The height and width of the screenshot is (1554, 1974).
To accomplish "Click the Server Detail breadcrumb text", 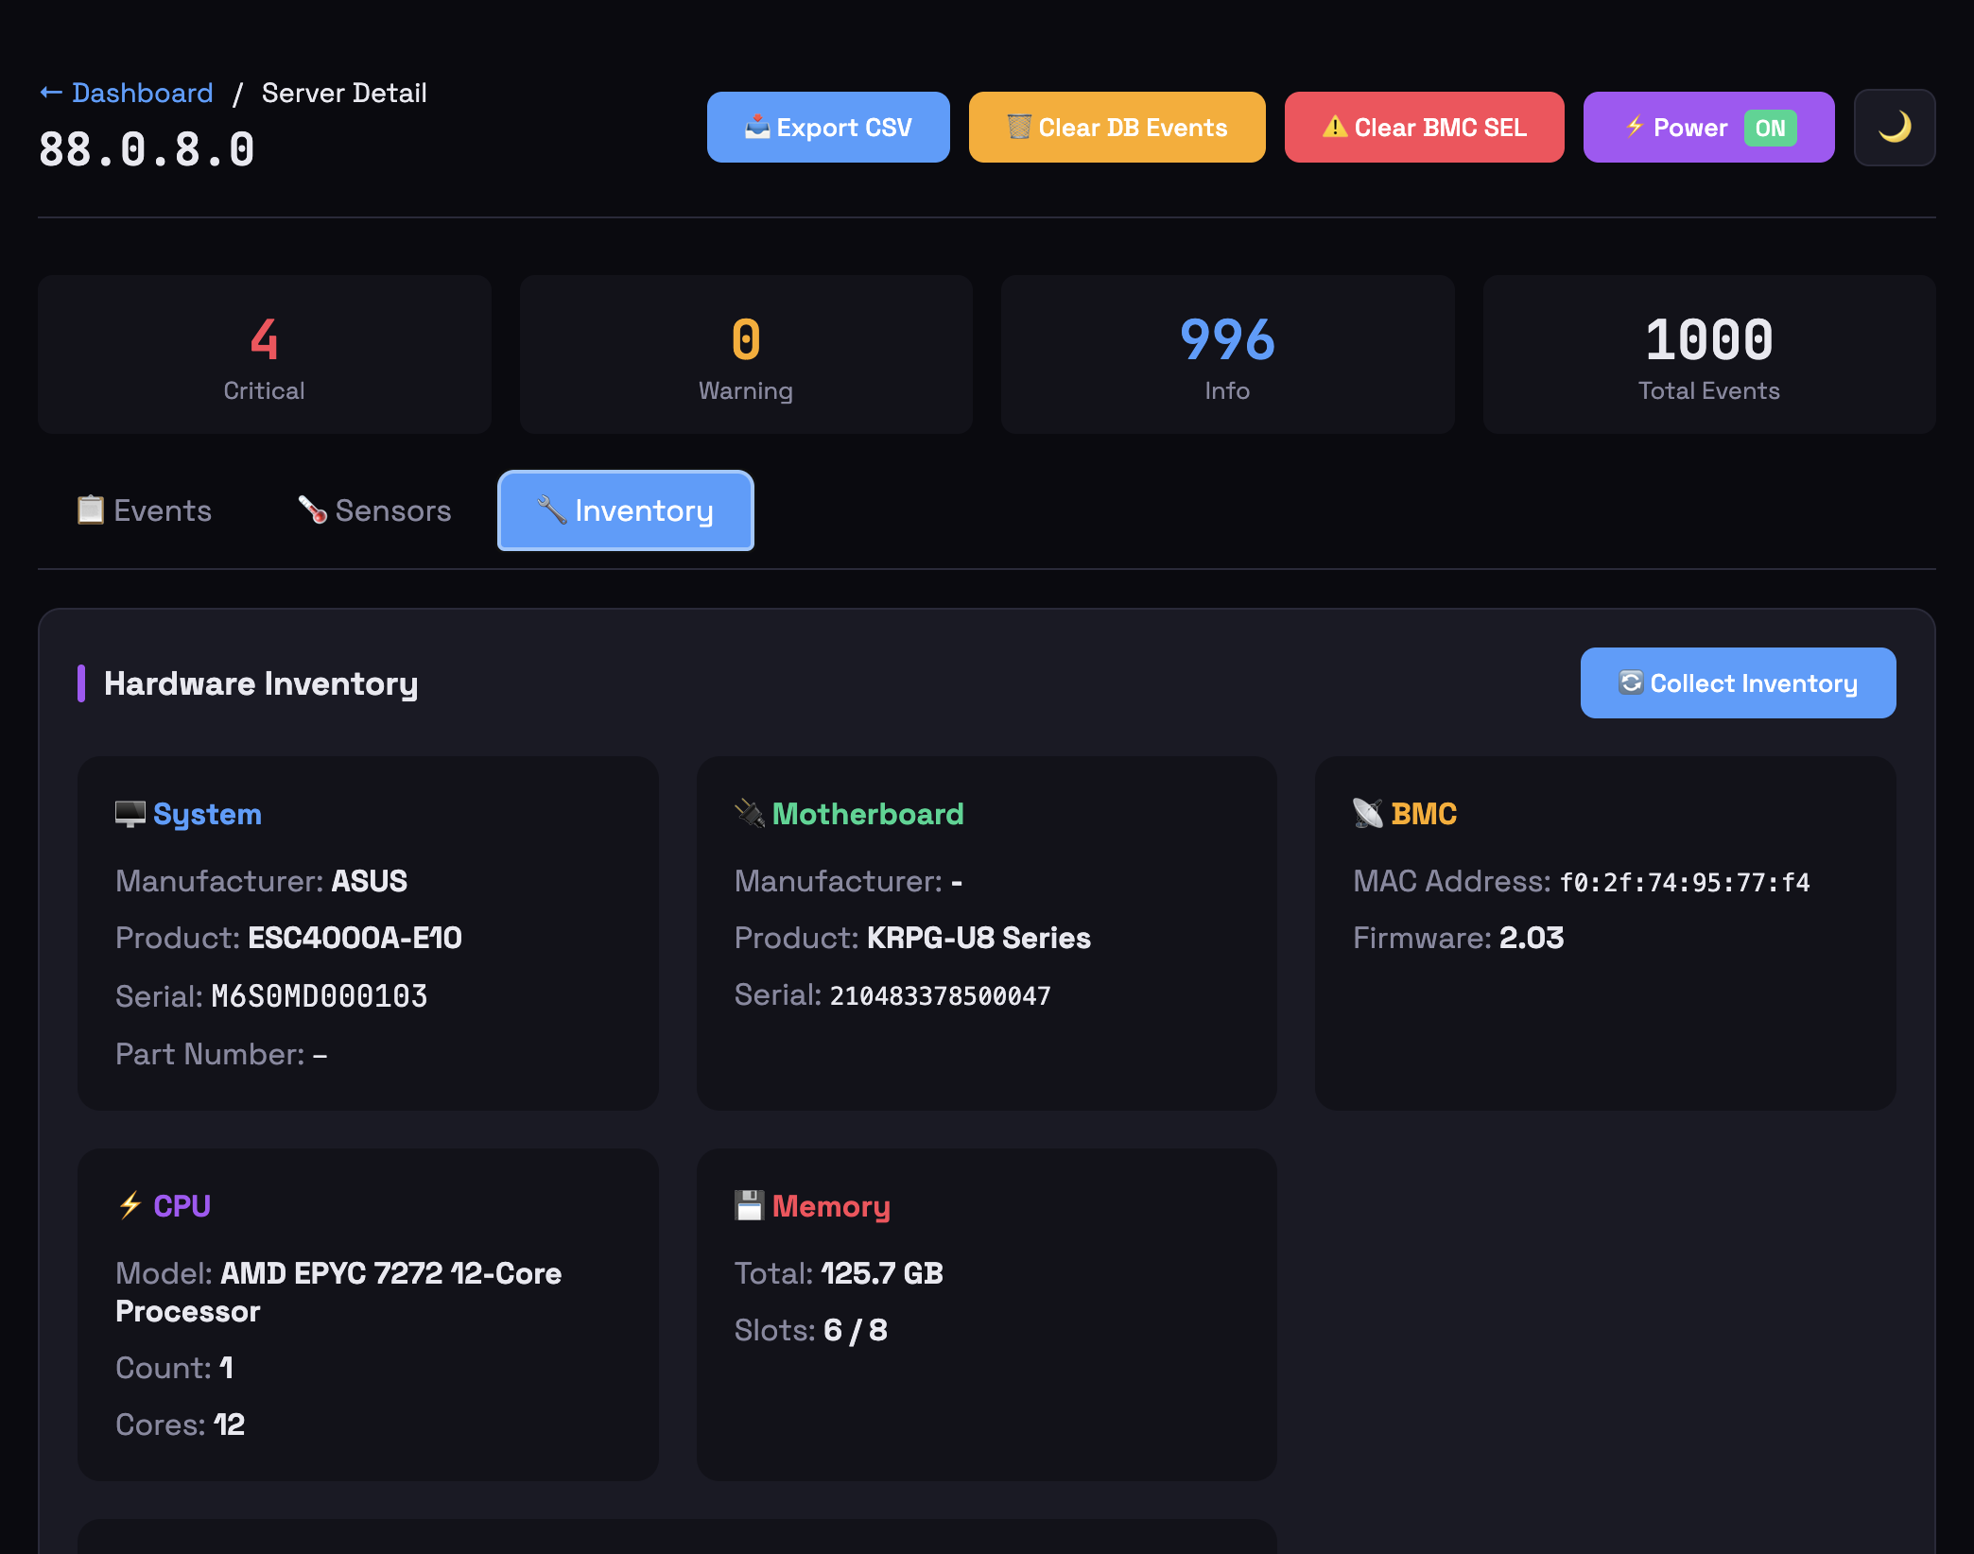I will click(344, 93).
